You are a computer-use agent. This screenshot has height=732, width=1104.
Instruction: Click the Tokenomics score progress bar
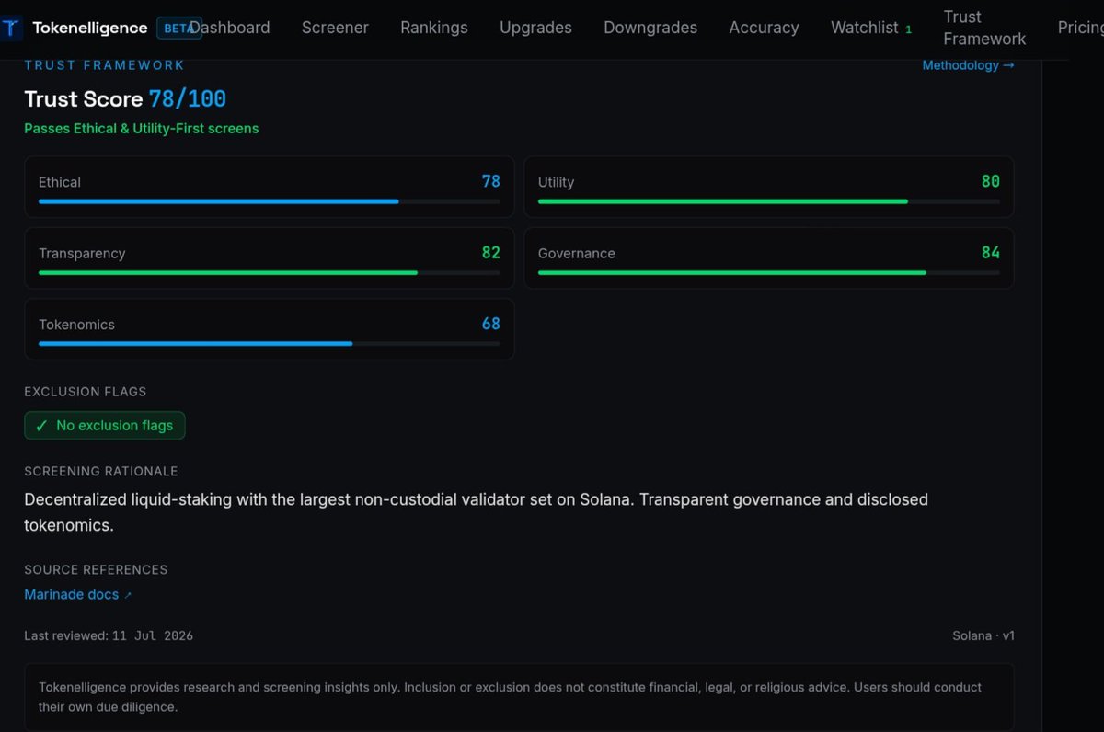[x=270, y=343]
